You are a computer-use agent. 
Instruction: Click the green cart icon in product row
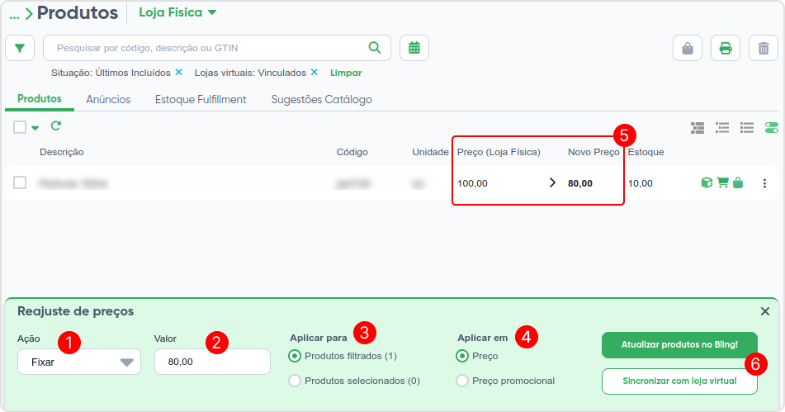coord(722,182)
